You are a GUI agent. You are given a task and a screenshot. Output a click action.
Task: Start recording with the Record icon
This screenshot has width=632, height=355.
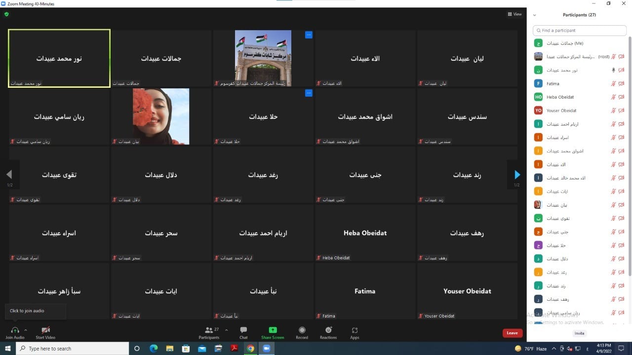(302, 330)
